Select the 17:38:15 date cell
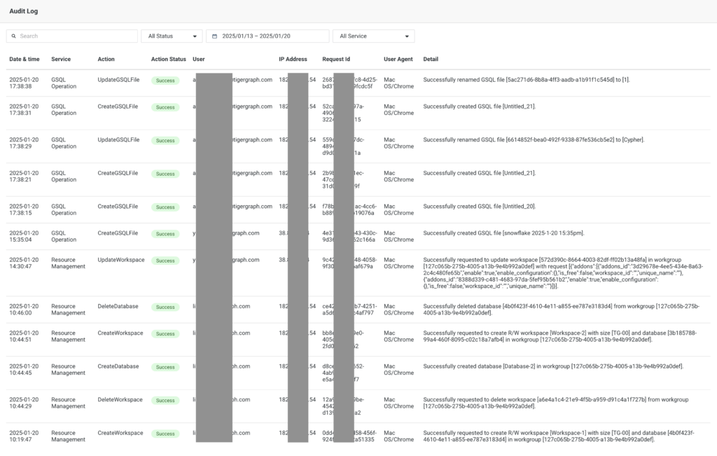This screenshot has height=456, width=717. coord(24,209)
